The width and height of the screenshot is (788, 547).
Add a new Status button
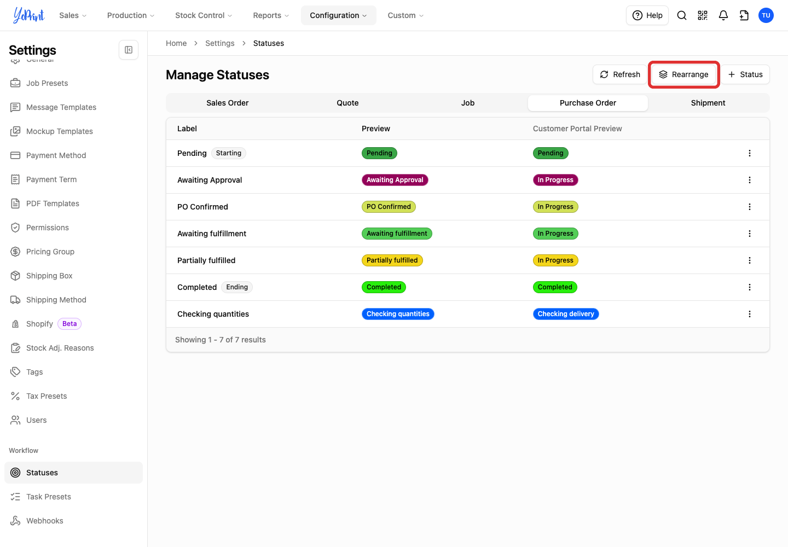[745, 74]
